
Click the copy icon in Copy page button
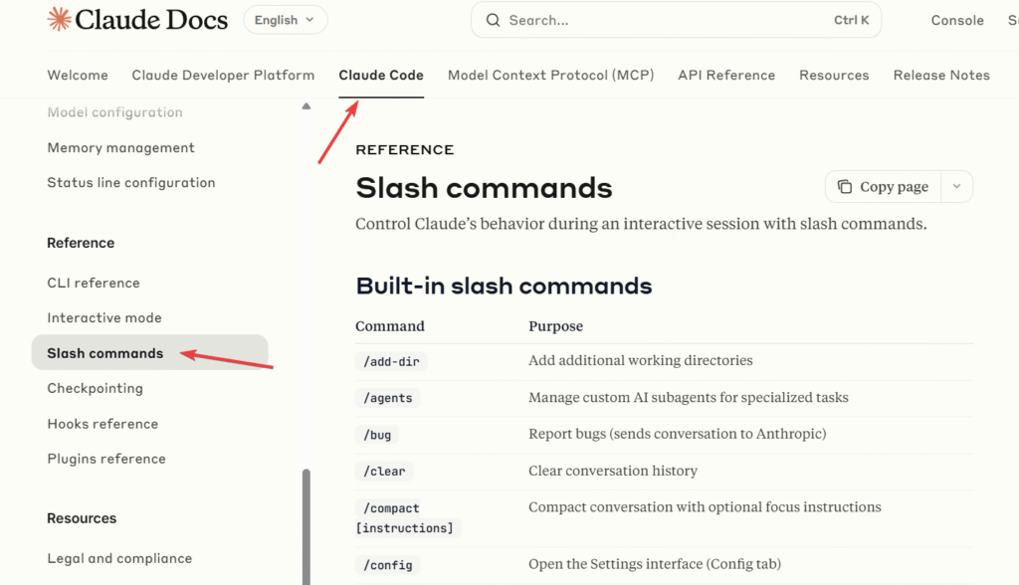845,187
